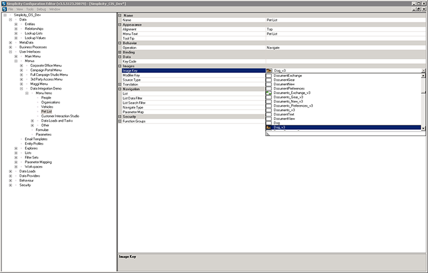Expand the Binding property section
Image resolution: width=428 pixels, height=273 pixels.
(x=120, y=52)
